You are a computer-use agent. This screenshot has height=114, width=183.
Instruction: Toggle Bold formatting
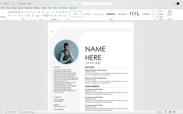pyautogui.click(x=9, y=16)
